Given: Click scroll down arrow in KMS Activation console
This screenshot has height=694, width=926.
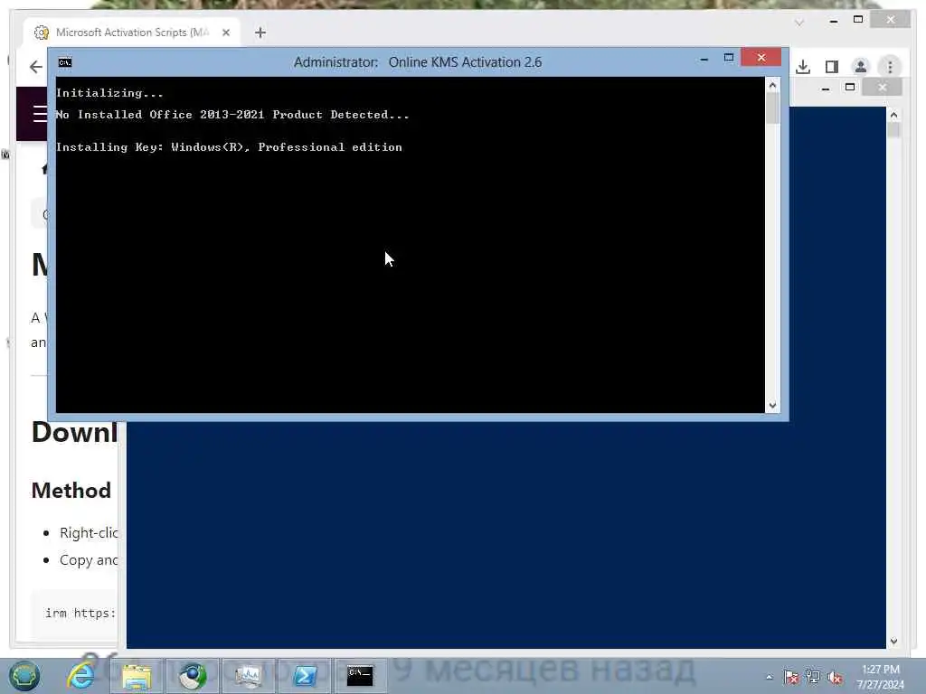Looking at the screenshot, I should pos(772,406).
